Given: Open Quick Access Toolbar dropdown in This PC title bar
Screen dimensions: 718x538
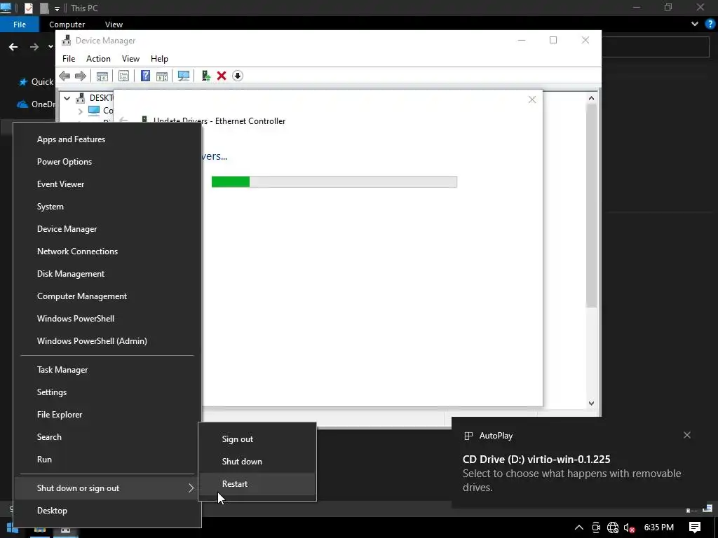Looking at the screenshot, I should click(x=57, y=8).
